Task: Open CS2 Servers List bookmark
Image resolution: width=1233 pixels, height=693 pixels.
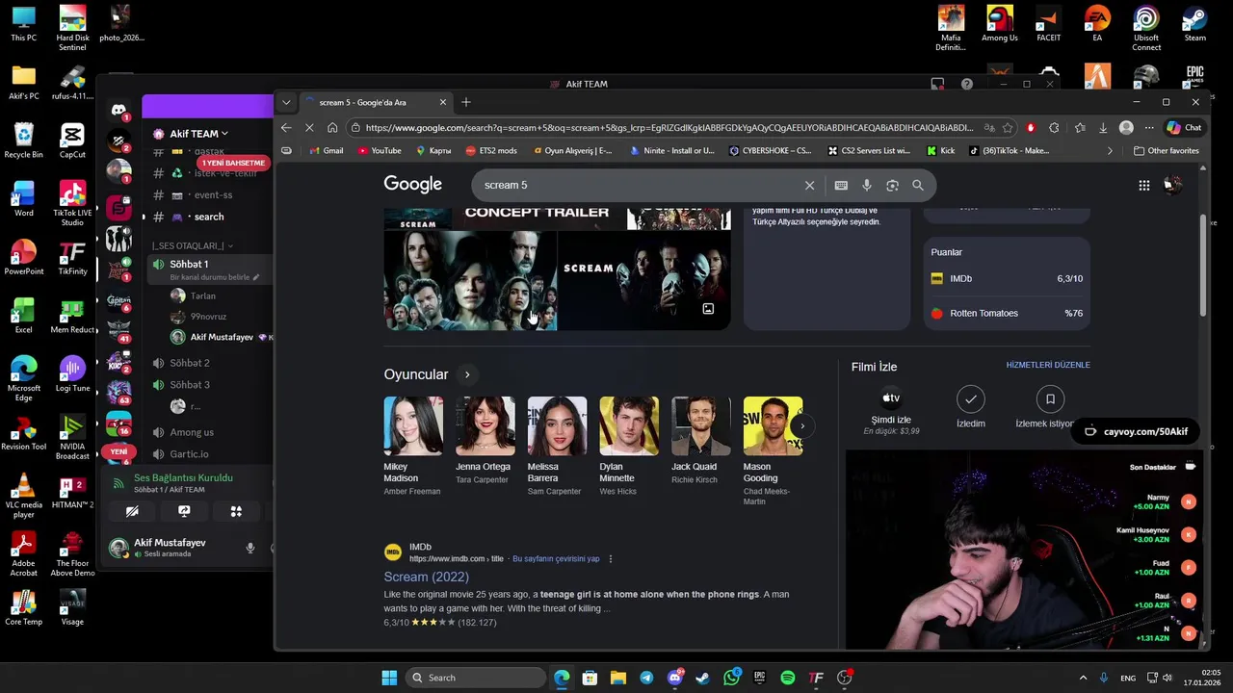Action: [x=868, y=150]
